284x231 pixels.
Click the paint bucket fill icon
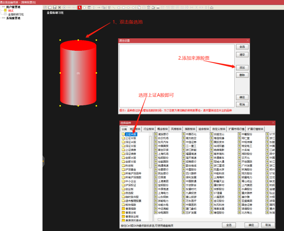click(153, 7)
